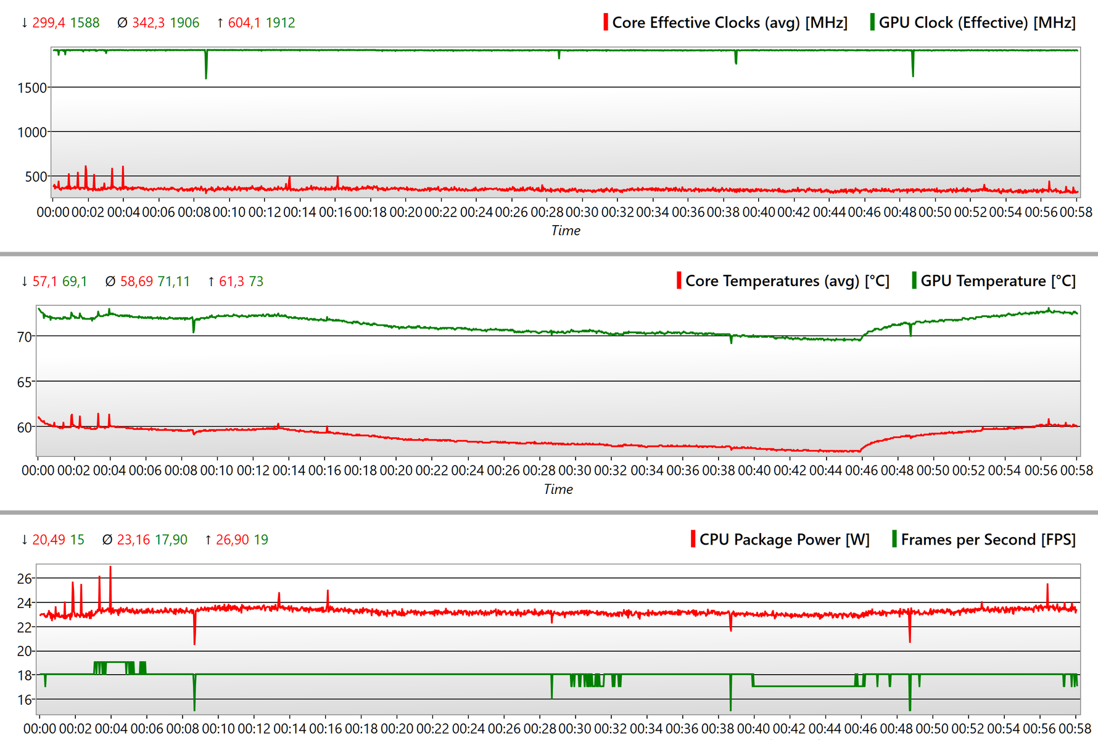
Task: Click the 65 y-axis label on temperature chart
Action: [25, 382]
